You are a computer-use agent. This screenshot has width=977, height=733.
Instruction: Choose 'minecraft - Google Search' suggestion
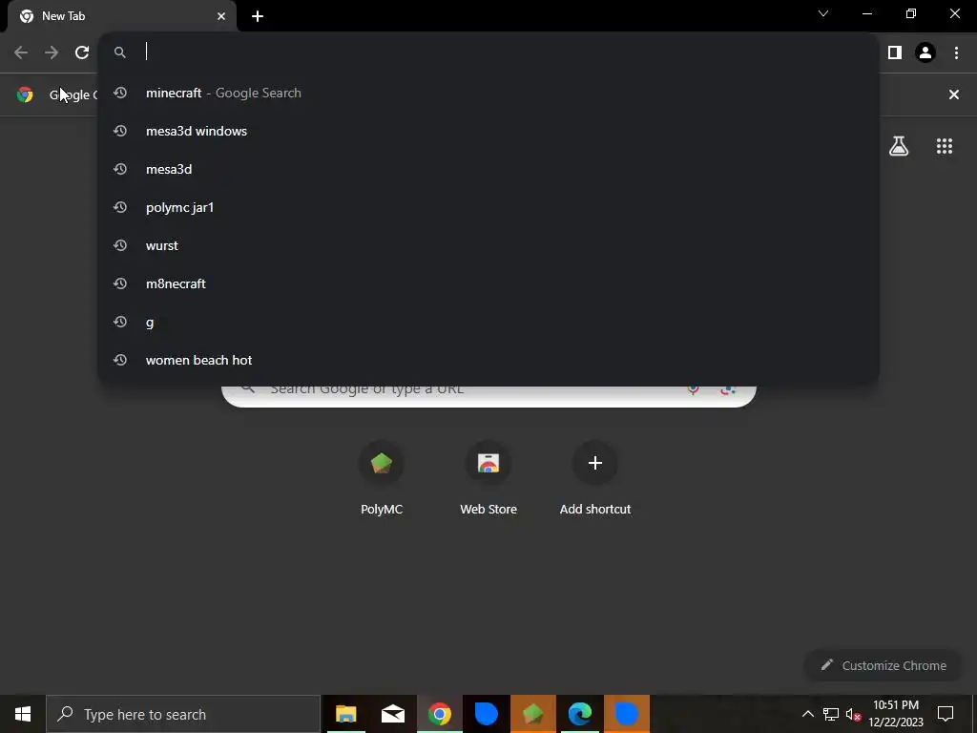coord(488,93)
